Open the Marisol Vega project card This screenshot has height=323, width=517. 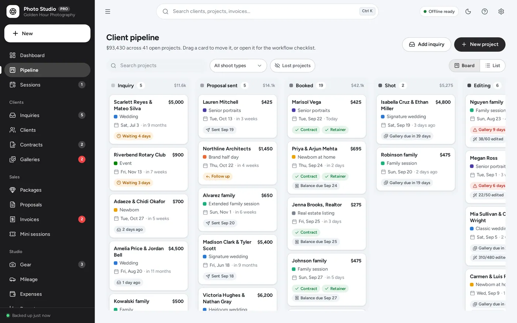coord(326,116)
